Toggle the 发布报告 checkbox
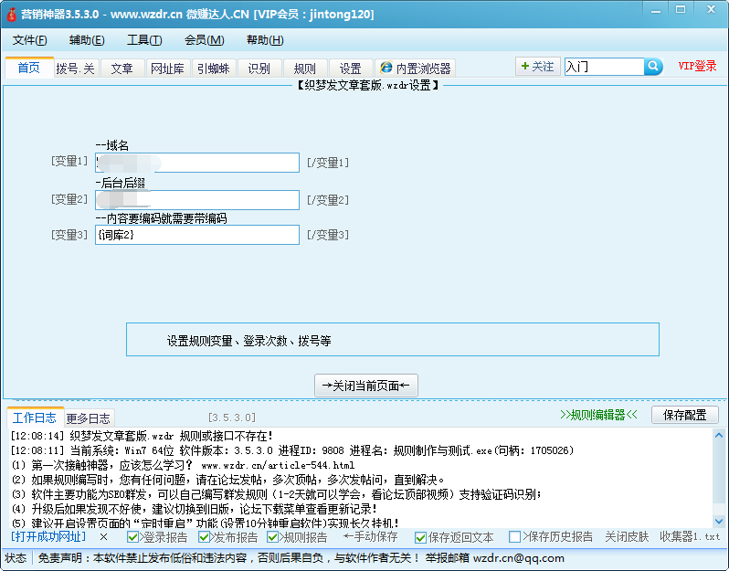 [204, 537]
